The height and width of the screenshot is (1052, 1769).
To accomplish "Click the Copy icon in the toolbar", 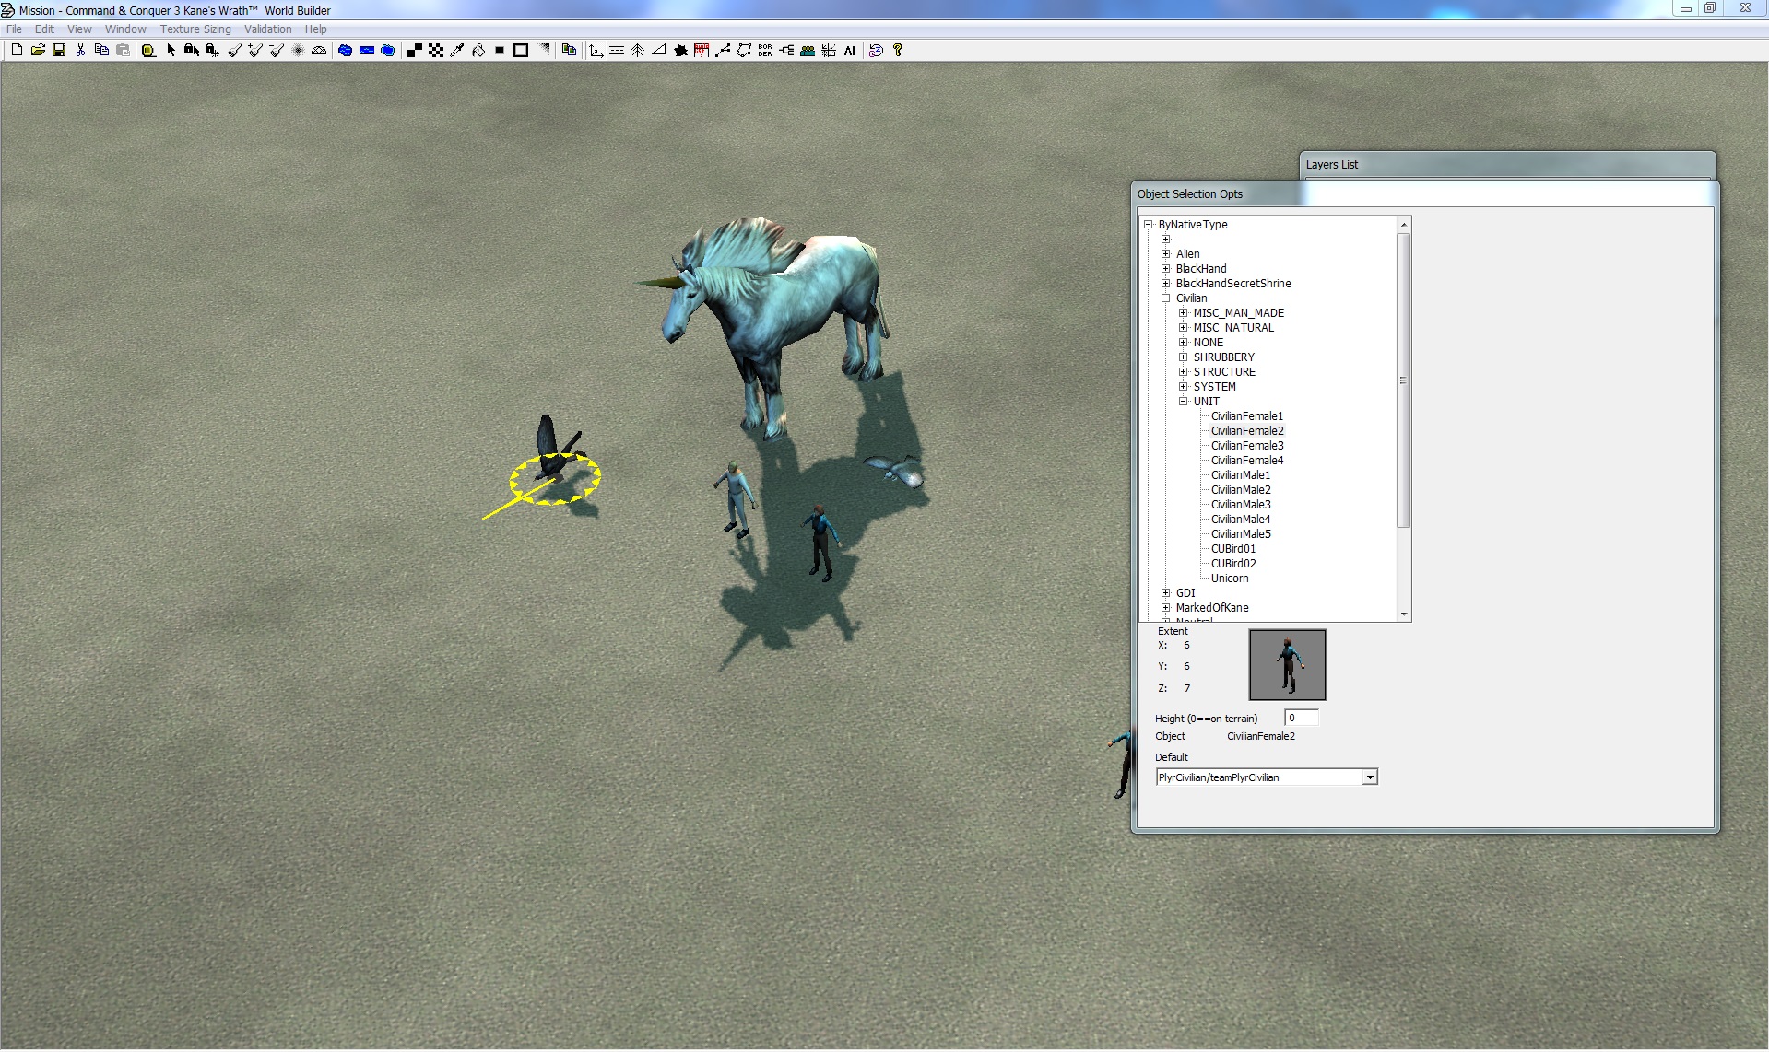I will click(101, 51).
